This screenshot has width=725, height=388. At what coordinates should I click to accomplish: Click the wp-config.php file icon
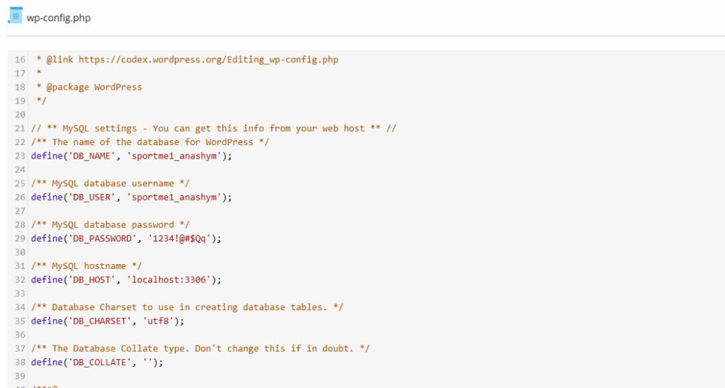pos(16,16)
